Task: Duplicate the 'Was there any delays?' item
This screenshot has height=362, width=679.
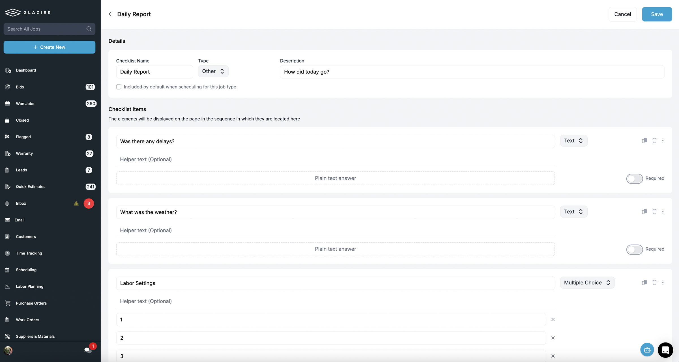Action: [644, 141]
